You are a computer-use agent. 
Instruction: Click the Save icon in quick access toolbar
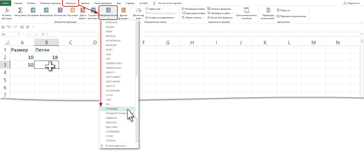[x=3, y=27]
